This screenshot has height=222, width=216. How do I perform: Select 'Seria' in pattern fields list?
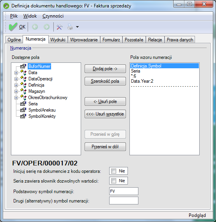165,71
